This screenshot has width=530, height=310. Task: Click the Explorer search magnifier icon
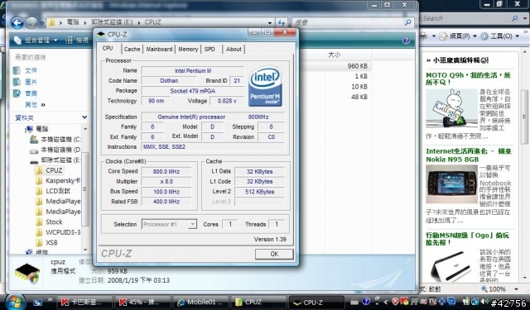coord(408,22)
